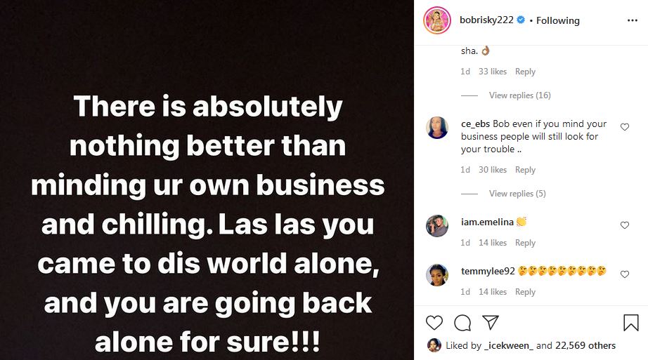The height and width of the screenshot is (360, 648).
Task: Open iam.emelina commenter avatar
Action: click(437, 226)
